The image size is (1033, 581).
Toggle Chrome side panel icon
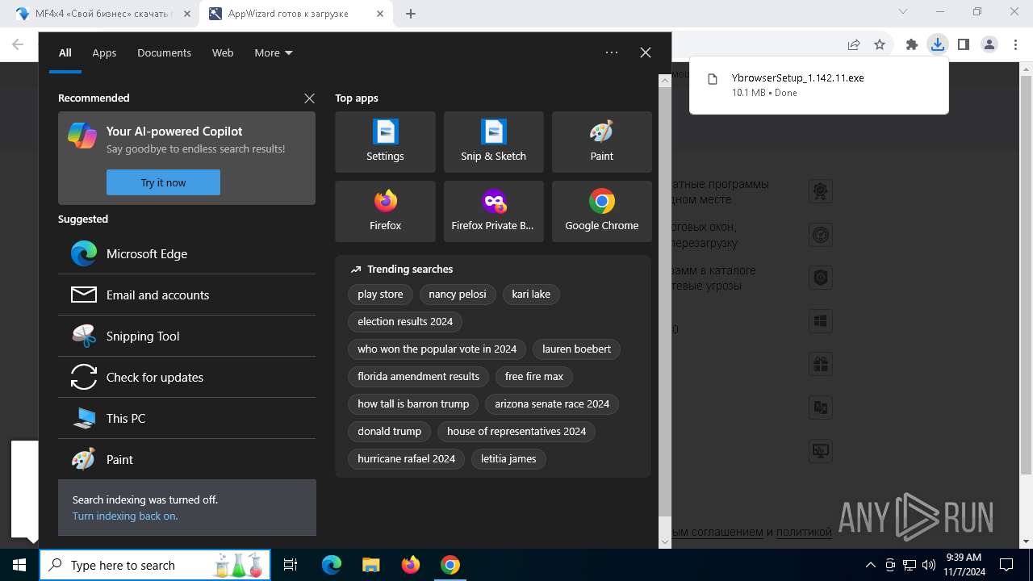964,45
